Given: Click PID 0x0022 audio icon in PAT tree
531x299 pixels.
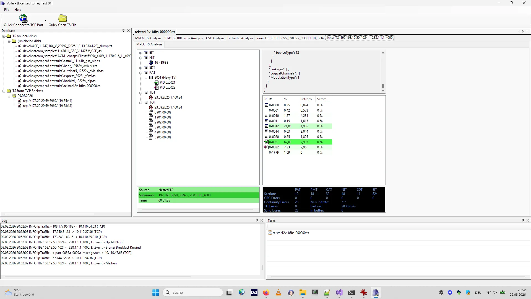Looking at the screenshot, I should (156, 87).
